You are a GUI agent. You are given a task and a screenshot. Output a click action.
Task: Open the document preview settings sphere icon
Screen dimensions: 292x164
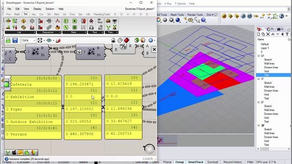(151, 40)
